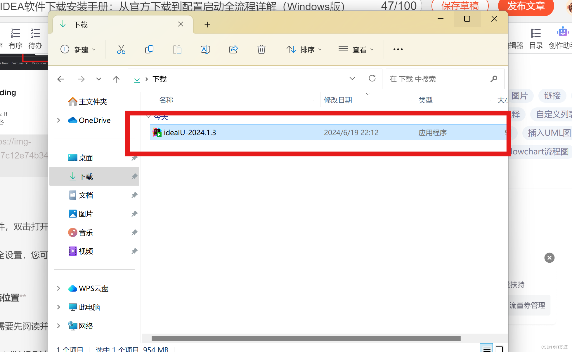Click the search magnifier icon
Viewport: 572px width, 352px height.
click(x=494, y=79)
